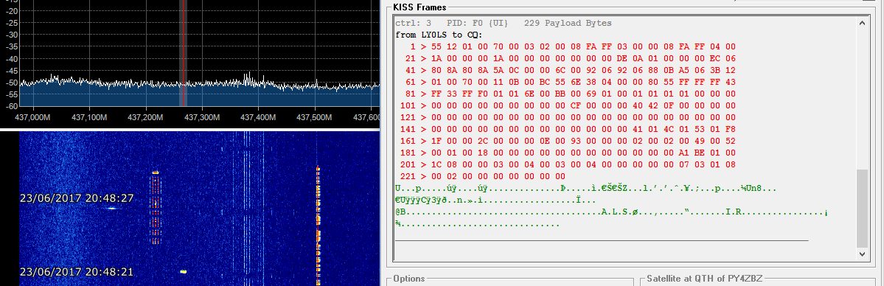This screenshot has height=286, width=884.
Task: Tune to the dashed packet burst in waterfall
Action: (156, 208)
